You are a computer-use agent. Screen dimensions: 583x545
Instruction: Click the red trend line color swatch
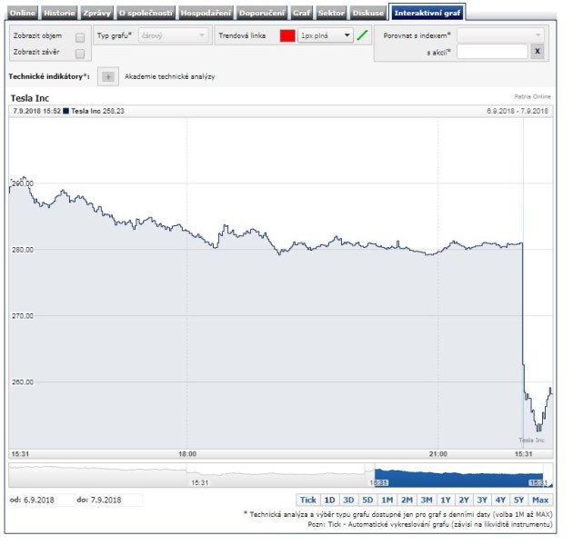(287, 35)
